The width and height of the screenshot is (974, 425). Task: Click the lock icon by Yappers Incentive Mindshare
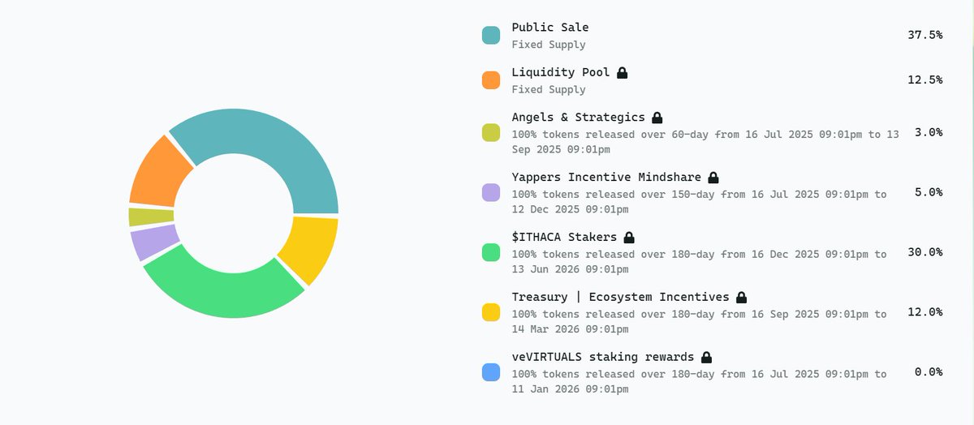[713, 177]
